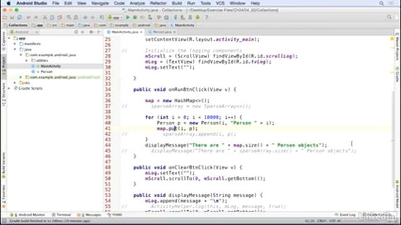Expand the utilities package
Screen dimensions: 401x225
coord(26,61)
